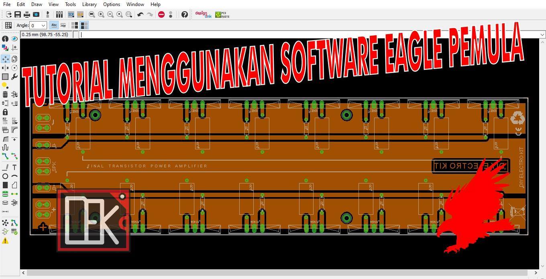Viewport: 546px width, 279px height.
Task: Select the Polygon tool
Action: point(14,185)
